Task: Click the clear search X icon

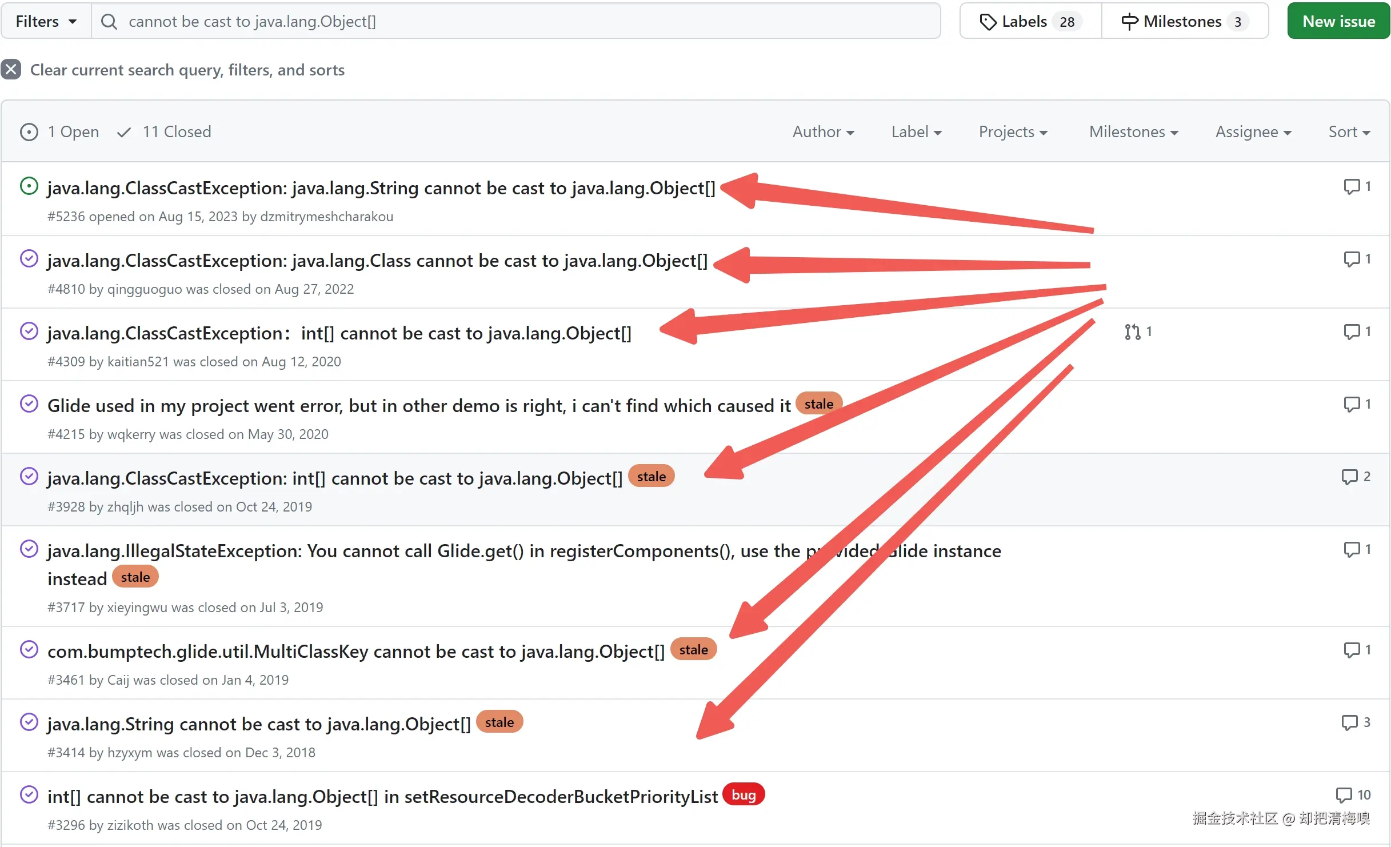Action: [11, 70]
